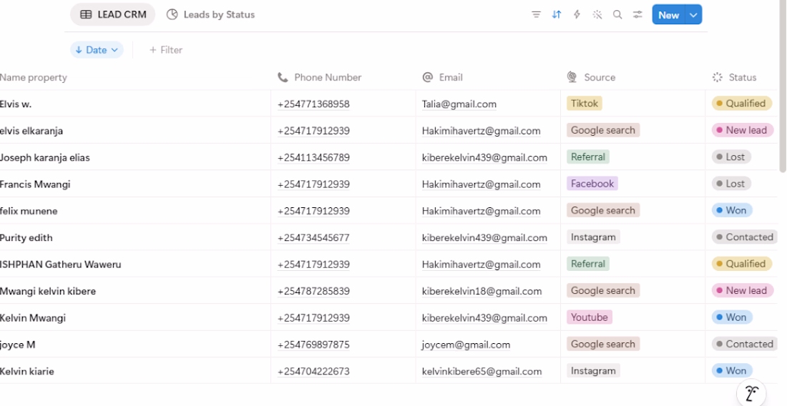Open the filter icon in toolbar
Viewport: 787px width, 406px height.
point(536,14)
